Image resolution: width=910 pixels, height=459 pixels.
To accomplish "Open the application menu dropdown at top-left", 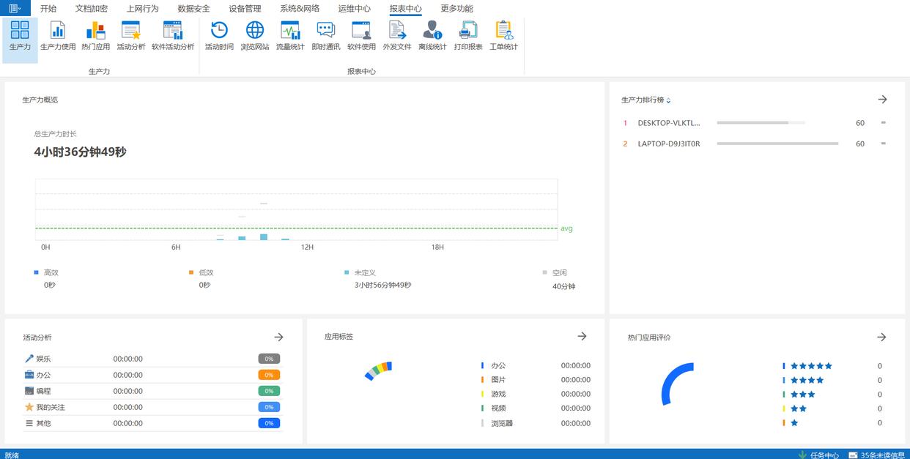I will [15, 8].
